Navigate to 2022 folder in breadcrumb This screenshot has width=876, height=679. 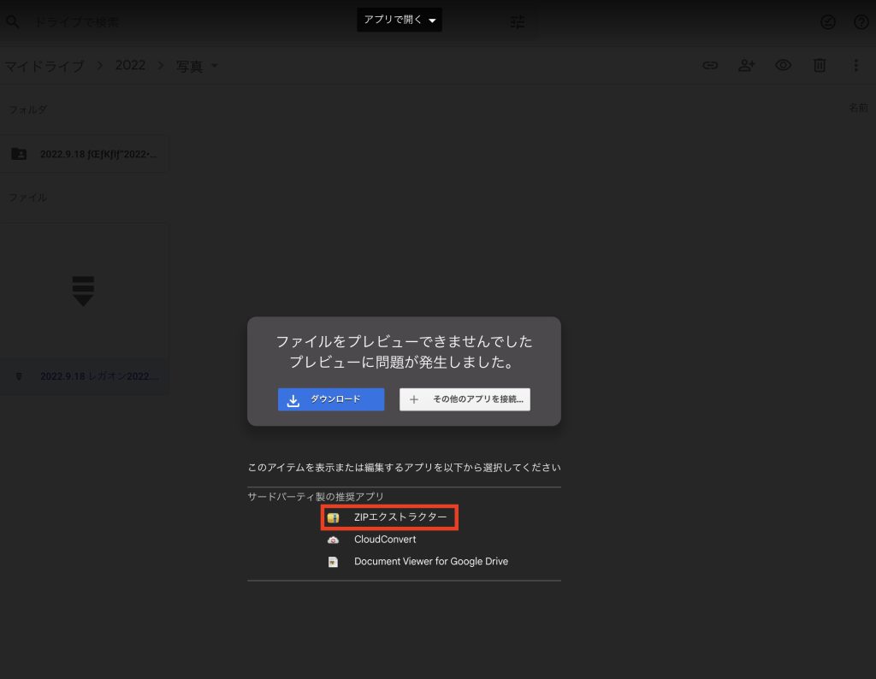coord(130,66)
